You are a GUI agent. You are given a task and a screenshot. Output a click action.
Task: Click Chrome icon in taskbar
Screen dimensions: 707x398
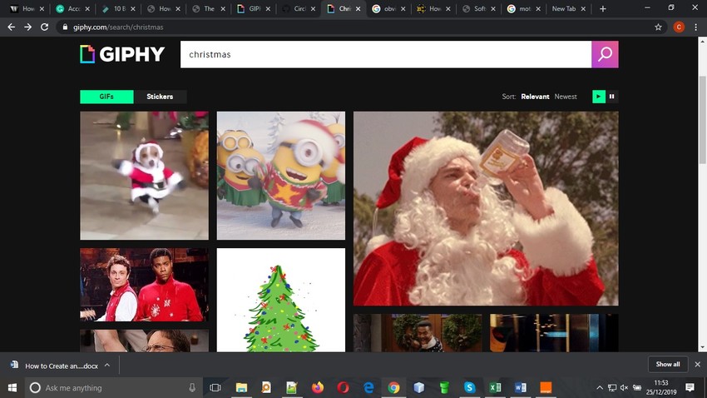(393, 388)
